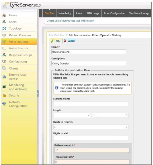153x165 pixels.
Task: Collapse the sidebar using splitter handle
Action: click(x=38, y=93)
